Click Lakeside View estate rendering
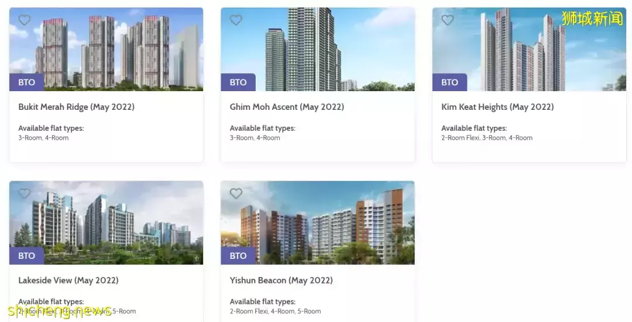Screen dimensions: 632x322 click(x=107, y=223)
